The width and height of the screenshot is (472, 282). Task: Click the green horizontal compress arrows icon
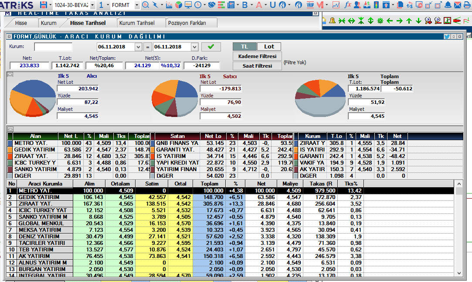(342, 21)
